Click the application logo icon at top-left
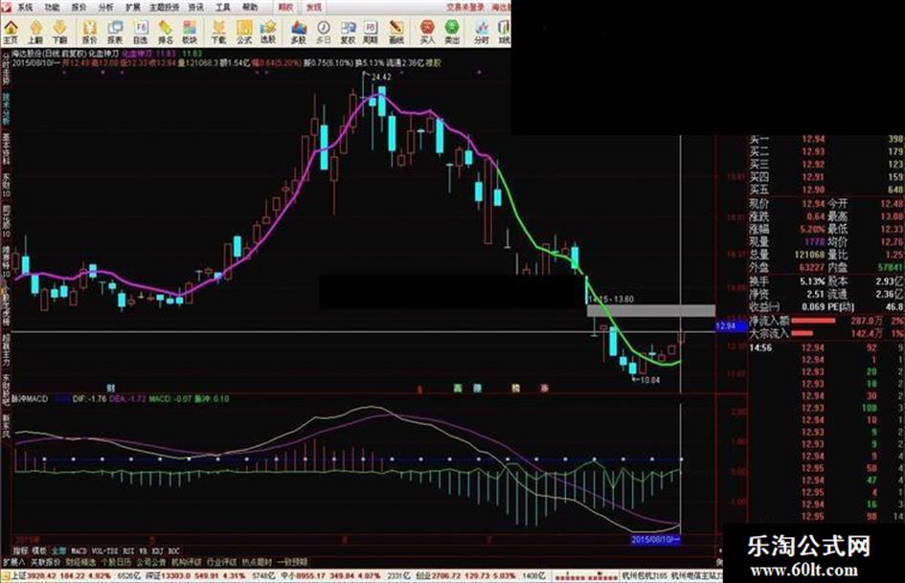This screenshot has height=583, width=905. click(x=5, y=7)
